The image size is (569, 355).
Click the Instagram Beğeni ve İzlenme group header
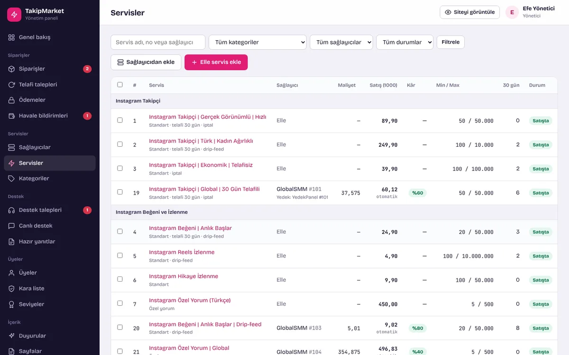tap(334, 213)
